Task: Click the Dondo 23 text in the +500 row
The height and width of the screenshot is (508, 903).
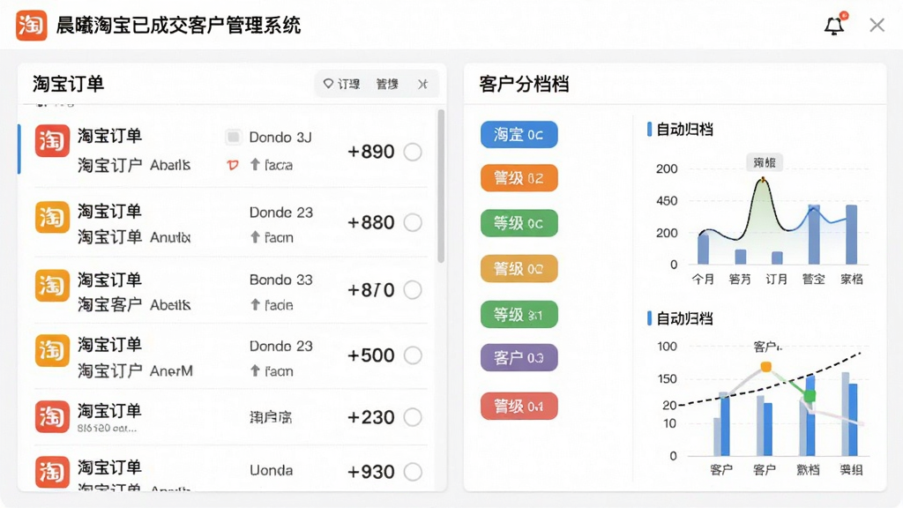Action: (x=281, y=346)
